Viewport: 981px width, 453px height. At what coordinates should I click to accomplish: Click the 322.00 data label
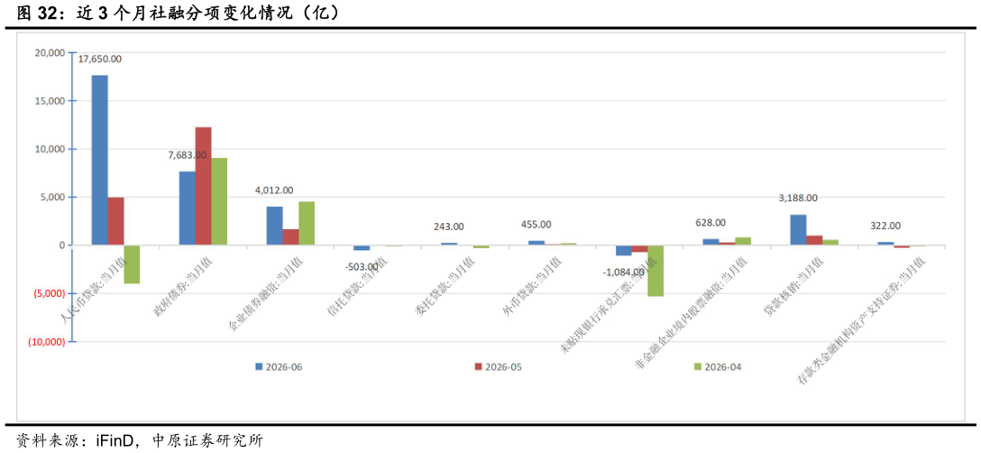886,226
